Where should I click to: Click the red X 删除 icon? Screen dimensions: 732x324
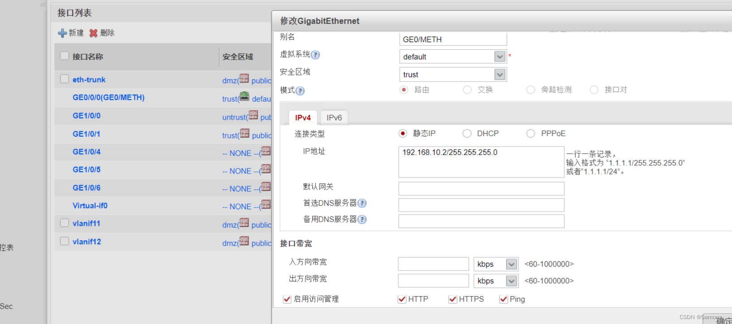click(93, 33)
